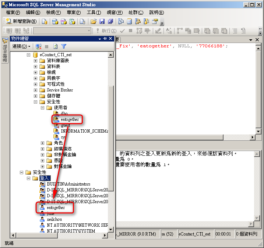
Task: Click the Filter funnel icon in Object Explorer
Action: [64, 46]
